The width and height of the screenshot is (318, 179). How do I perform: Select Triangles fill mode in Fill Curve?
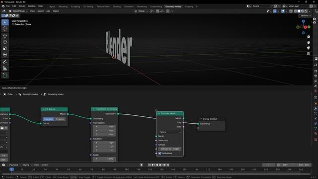[48, 119]
